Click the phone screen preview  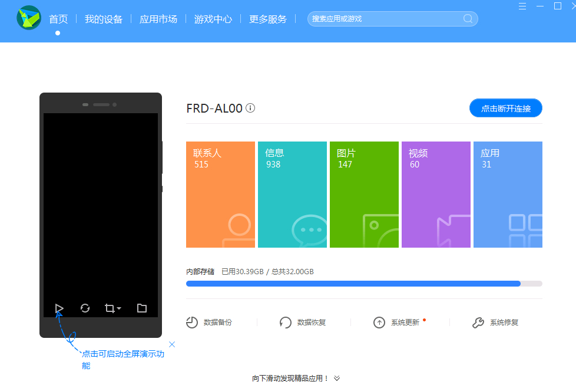tap(101, 215)
